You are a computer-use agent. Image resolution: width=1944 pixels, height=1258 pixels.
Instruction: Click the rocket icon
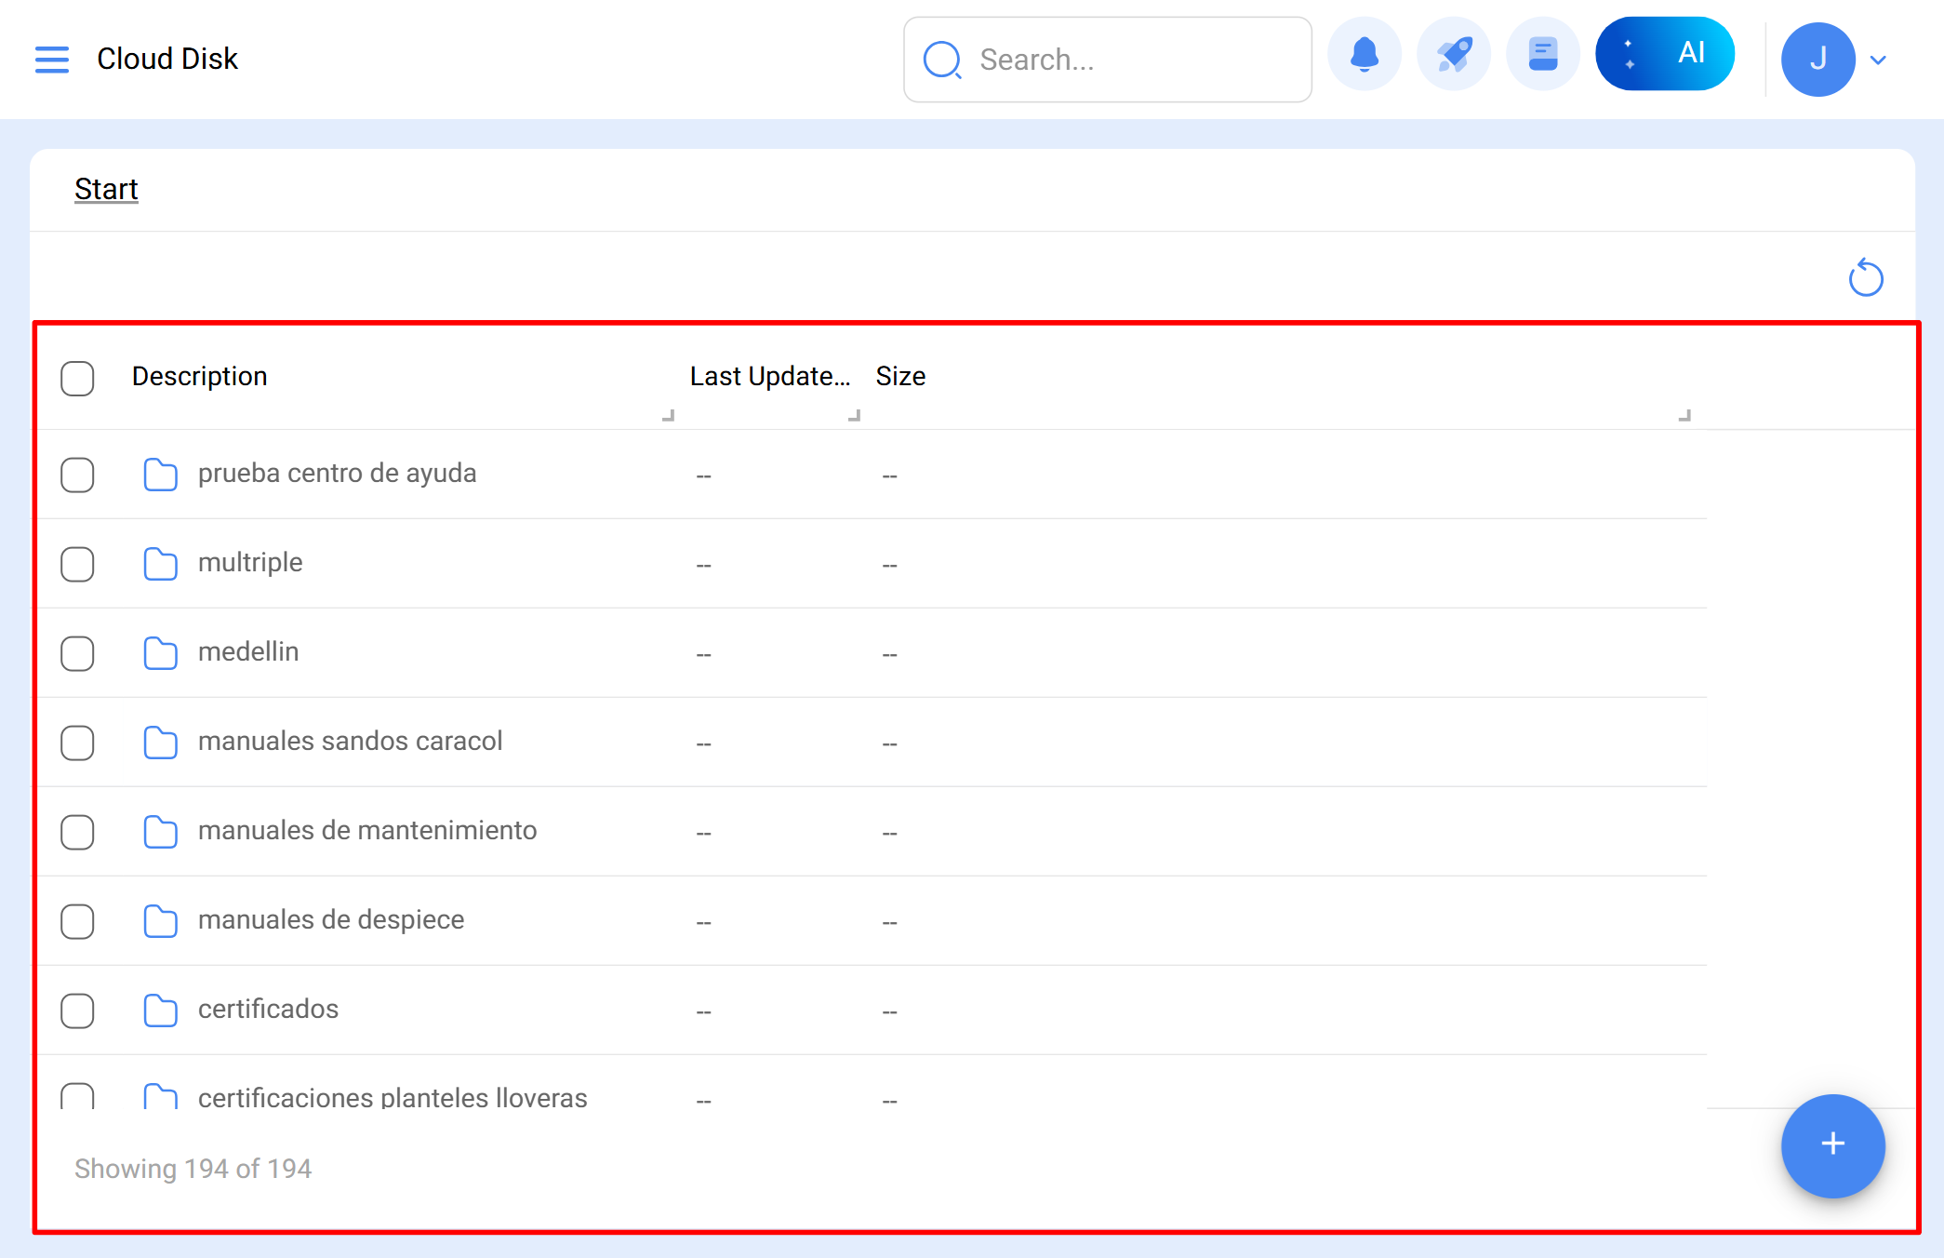1453,55
